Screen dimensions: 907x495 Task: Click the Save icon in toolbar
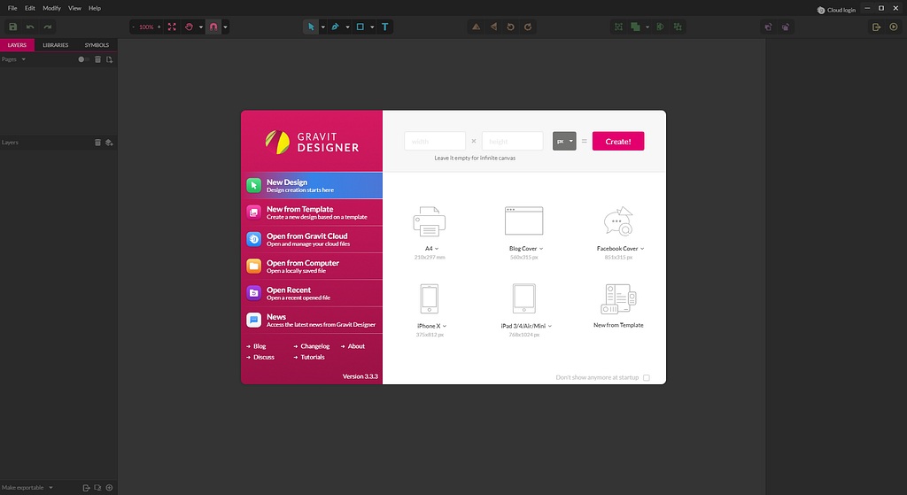coord(12,27)
